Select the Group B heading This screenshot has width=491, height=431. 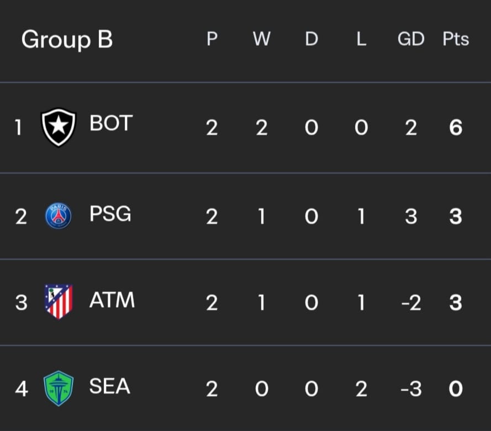point(67,40)
